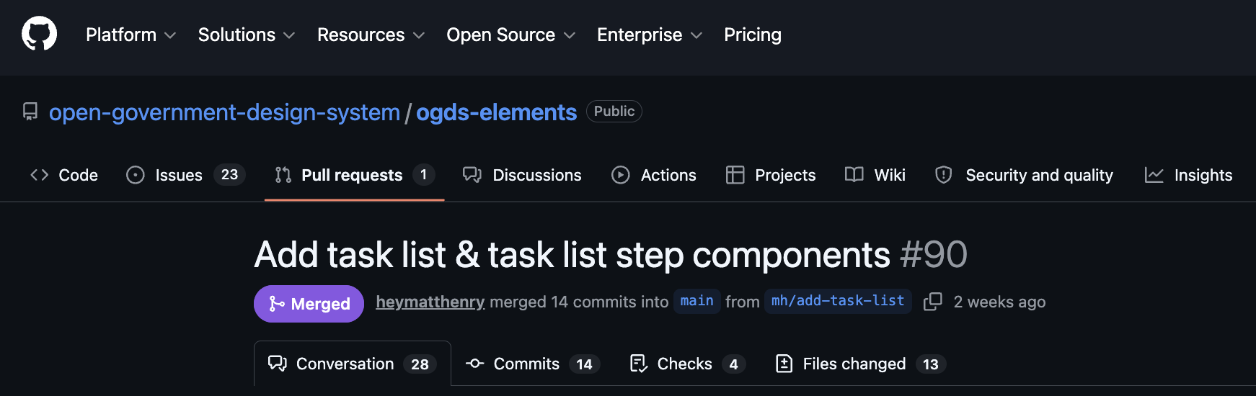View the Insights tab

[x=1189, y=175]
